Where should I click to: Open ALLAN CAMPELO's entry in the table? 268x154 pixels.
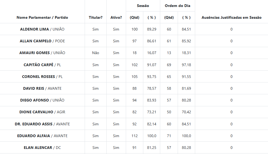point(36,41)
